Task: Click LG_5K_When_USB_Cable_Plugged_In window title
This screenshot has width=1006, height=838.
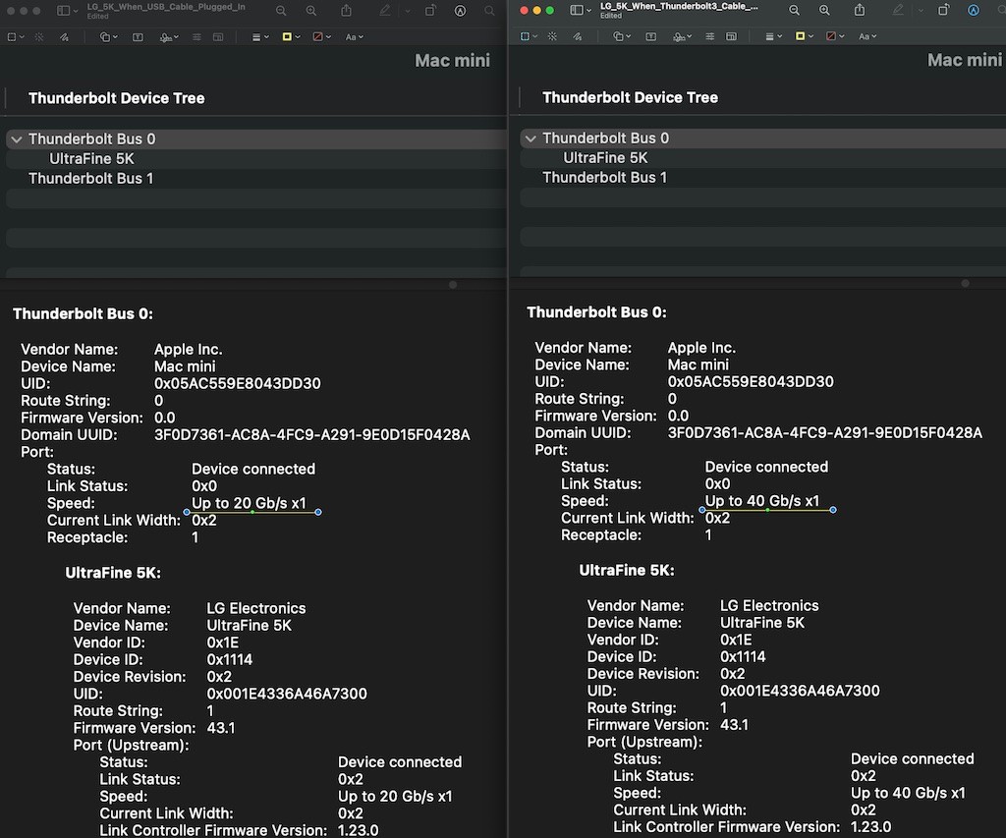Action: coord(166,7)
